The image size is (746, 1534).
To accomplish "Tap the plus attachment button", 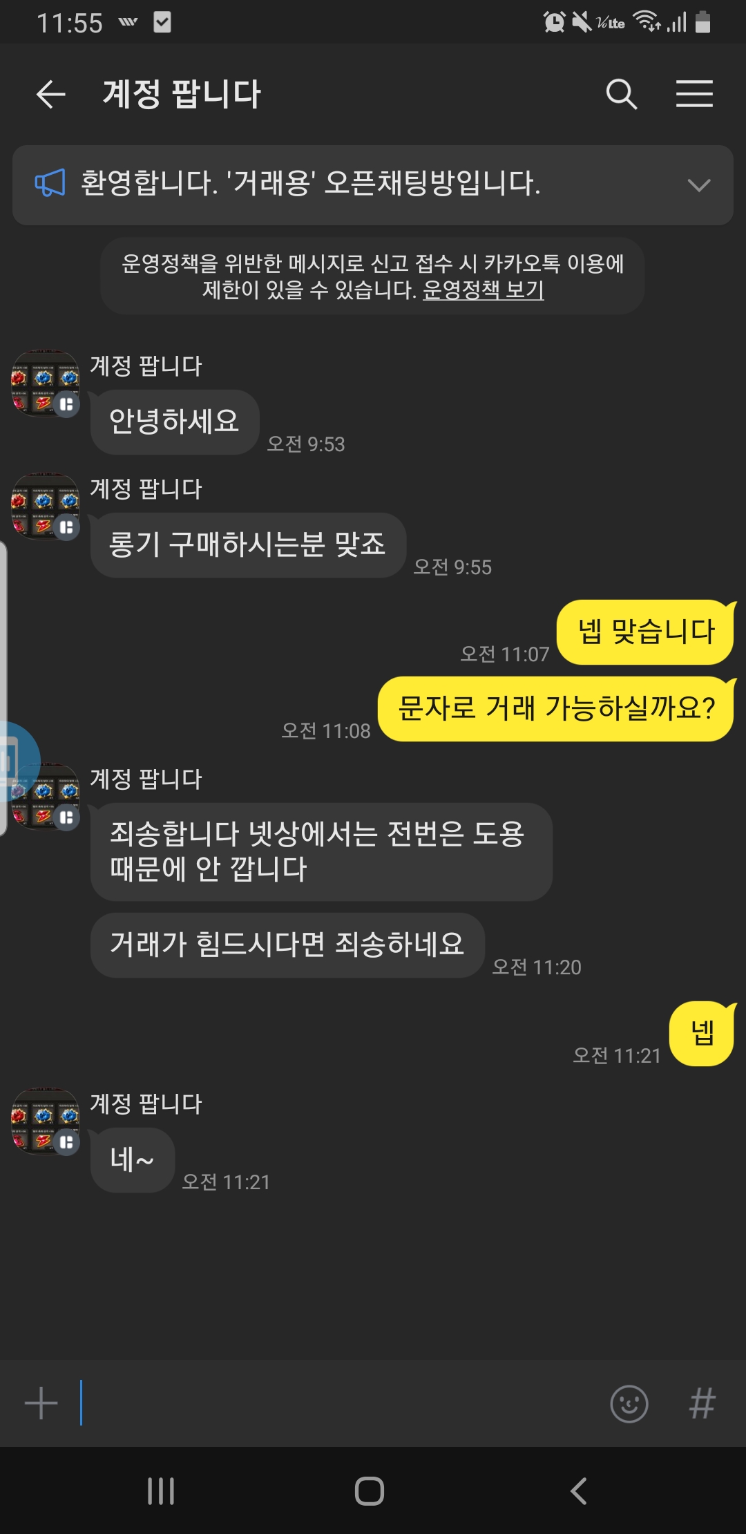I will 41,1403.
